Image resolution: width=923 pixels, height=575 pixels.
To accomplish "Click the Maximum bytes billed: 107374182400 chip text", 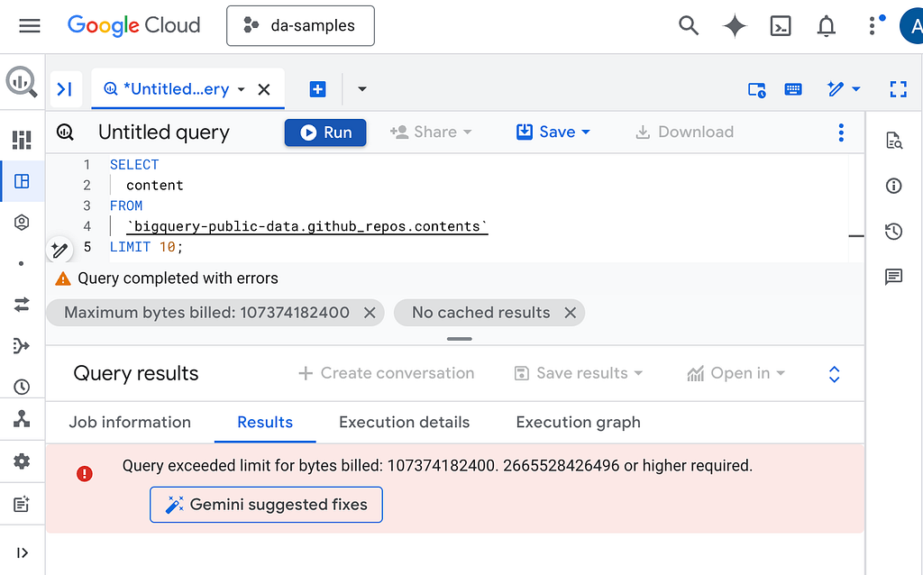I will (x=206, y=313).
